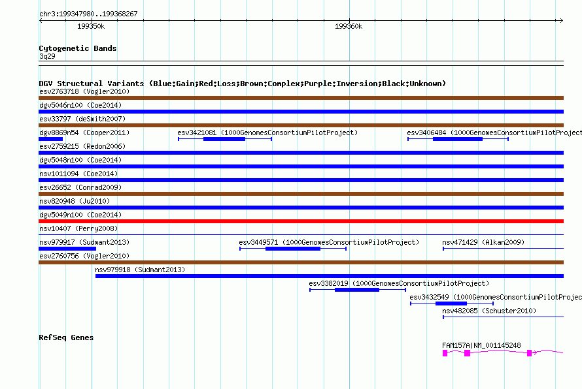This screenshot has width=582, height=389.
Task: Click the blue nsv1011094 variant bar
Action: 301,180
